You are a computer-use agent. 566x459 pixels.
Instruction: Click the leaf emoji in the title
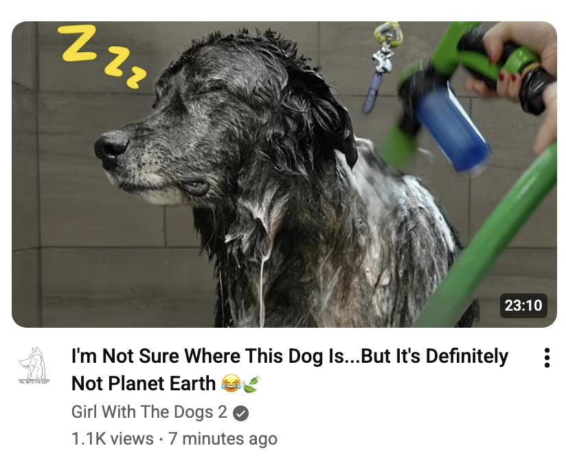pyautogui.click(x=251, y=383)
